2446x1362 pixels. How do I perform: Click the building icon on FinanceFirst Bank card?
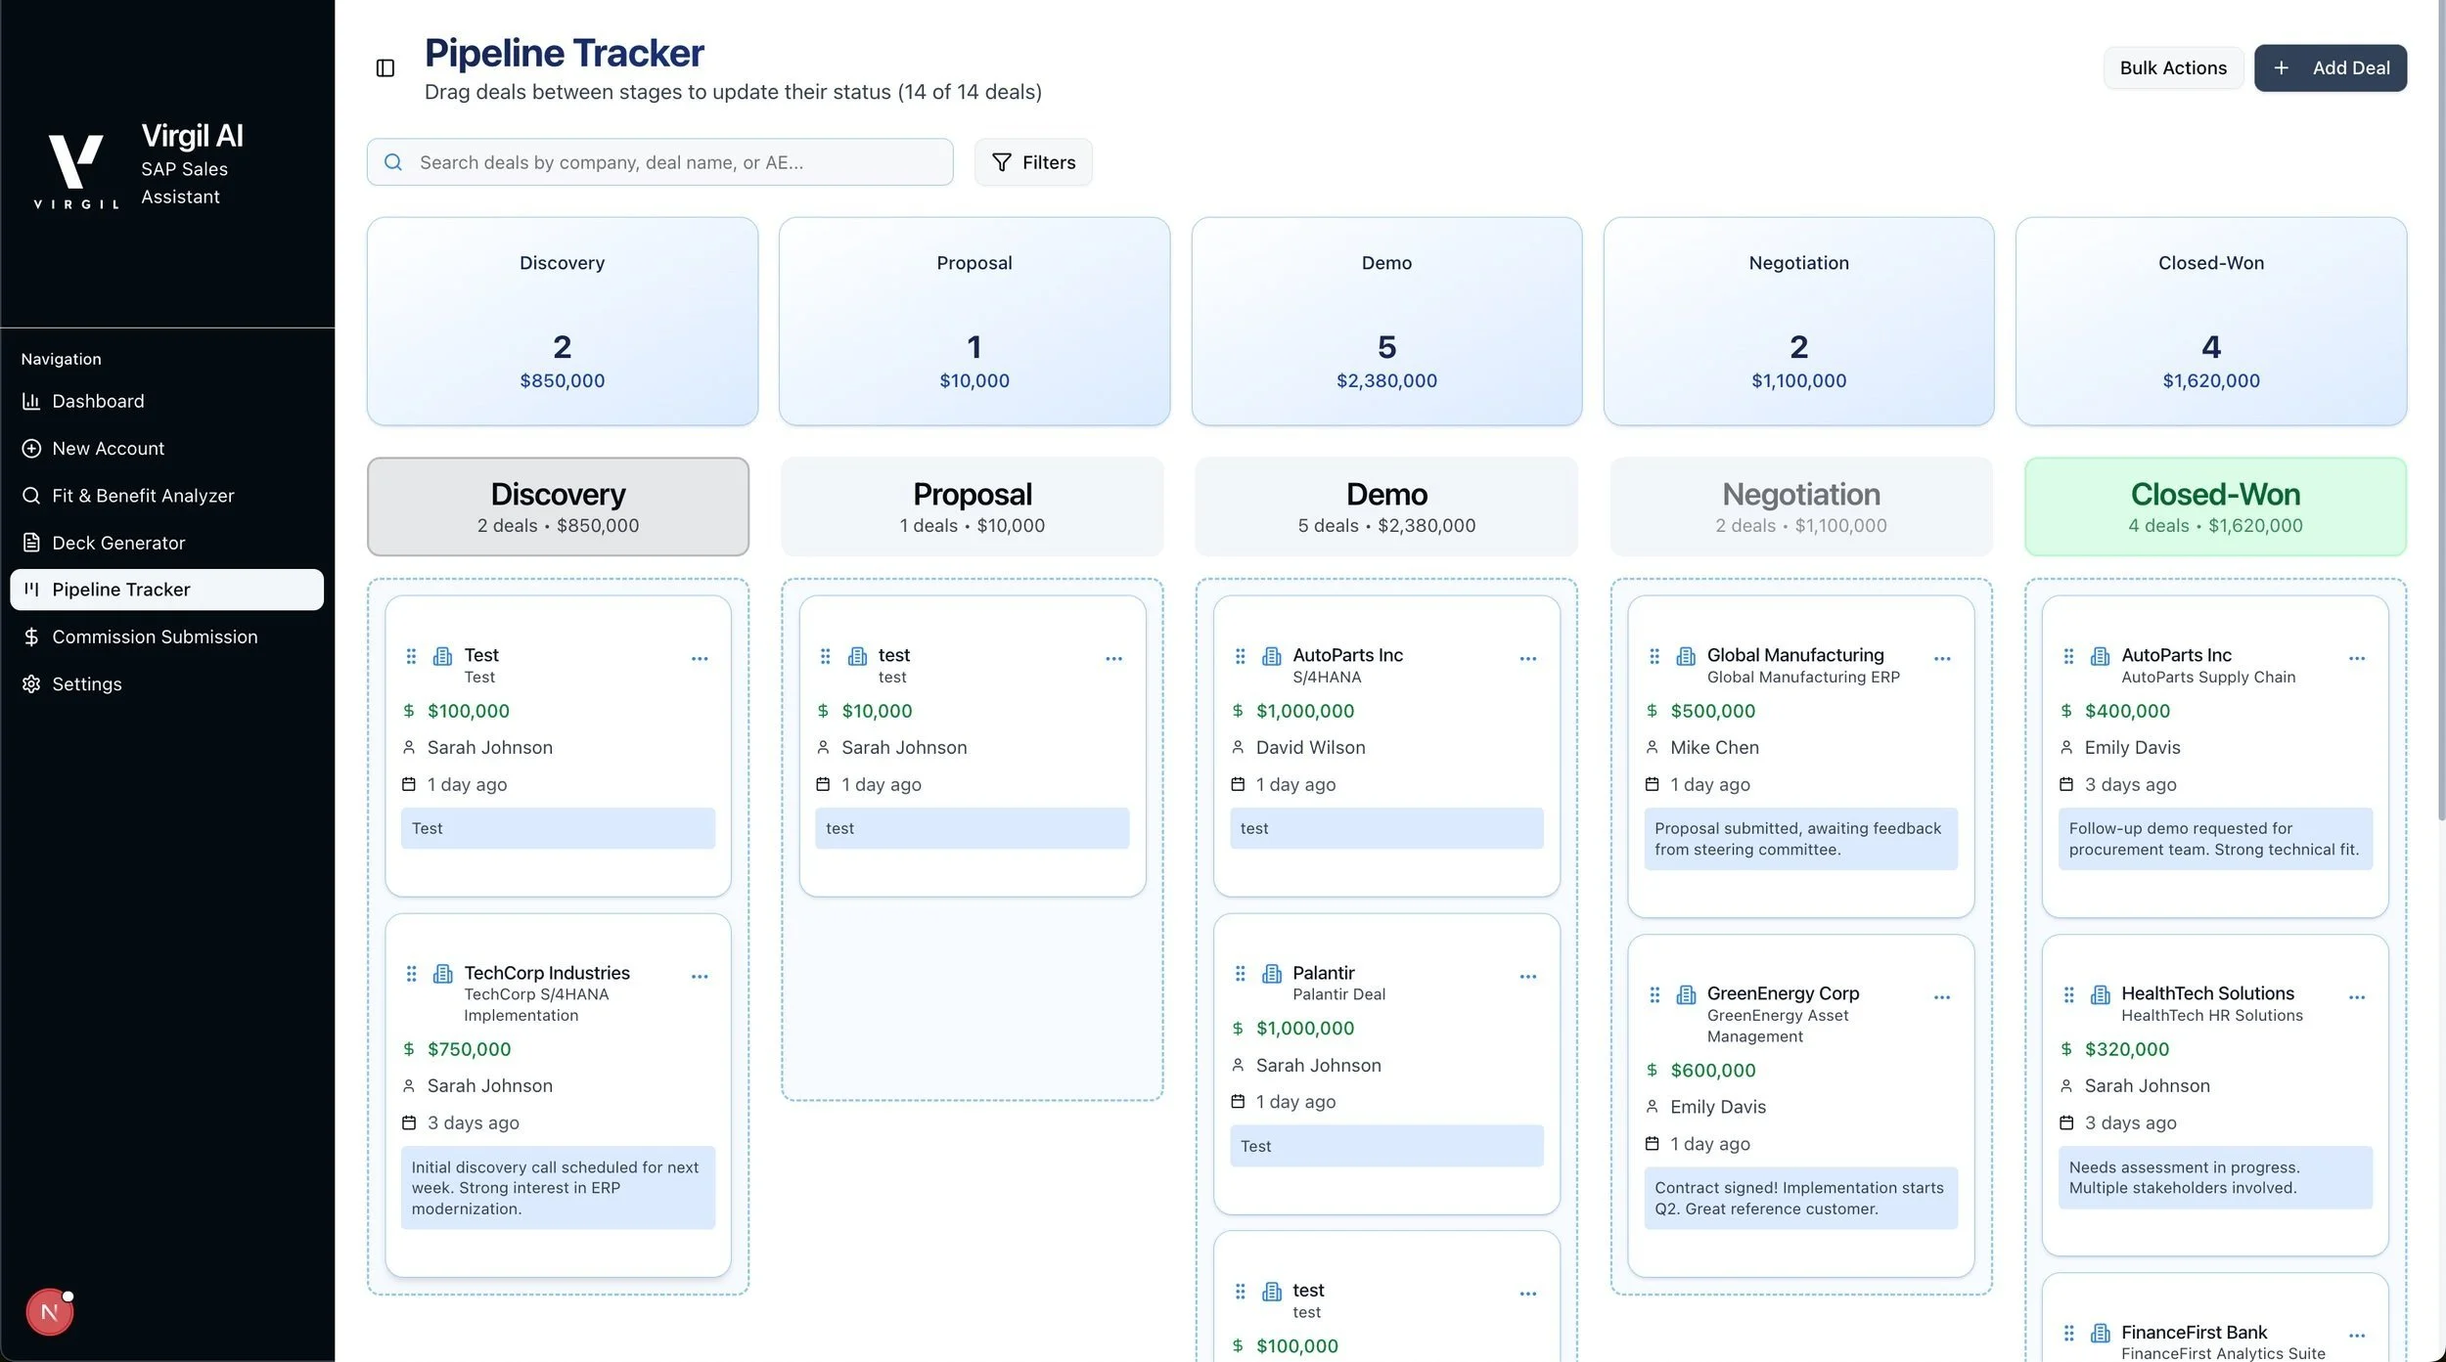(2101, 1333)
